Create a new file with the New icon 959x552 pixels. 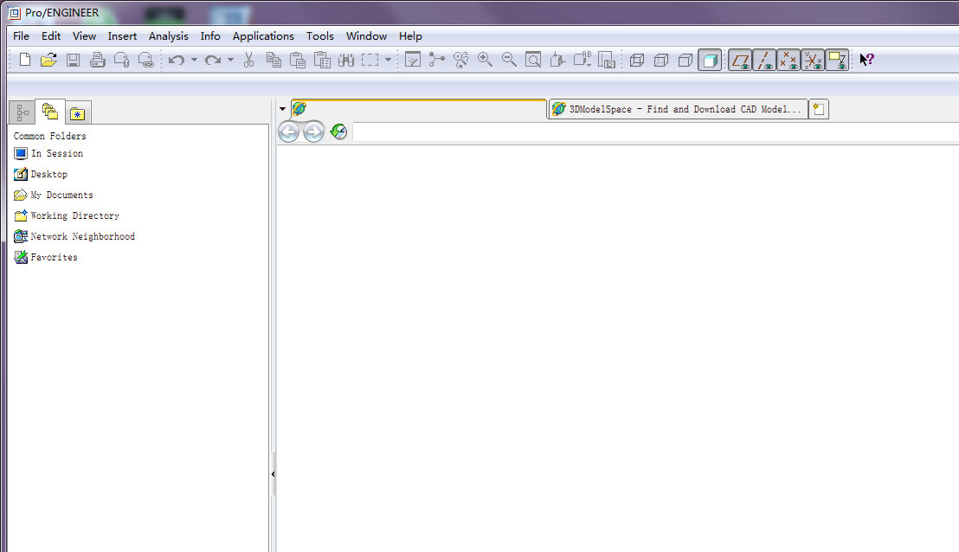pyautogui.click(x=25, y=60)
